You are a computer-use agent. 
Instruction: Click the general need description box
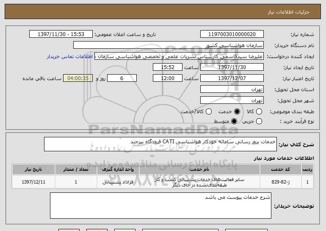coord(160,144)
